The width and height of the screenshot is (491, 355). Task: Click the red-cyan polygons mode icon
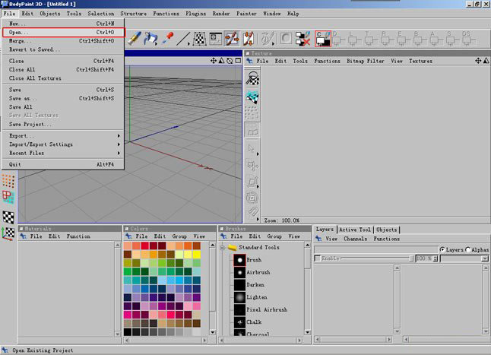coord(8,197)
